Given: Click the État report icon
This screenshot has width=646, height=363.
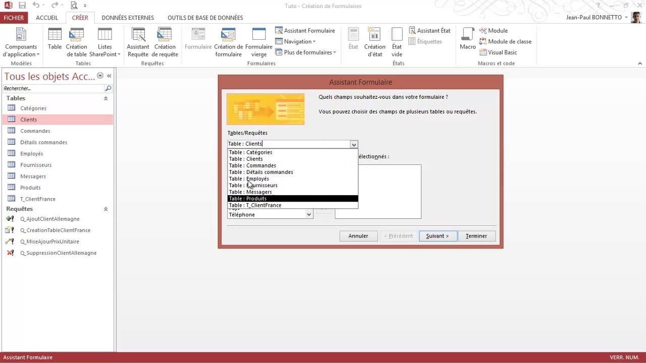Looking at the screenshot, I should tap(353, 39).
